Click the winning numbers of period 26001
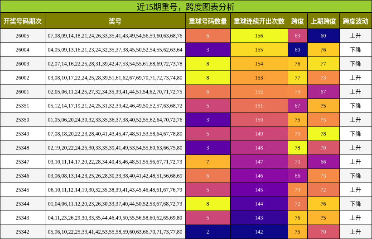Viewport: 372px width, 239px height. (x=115, y=92)
